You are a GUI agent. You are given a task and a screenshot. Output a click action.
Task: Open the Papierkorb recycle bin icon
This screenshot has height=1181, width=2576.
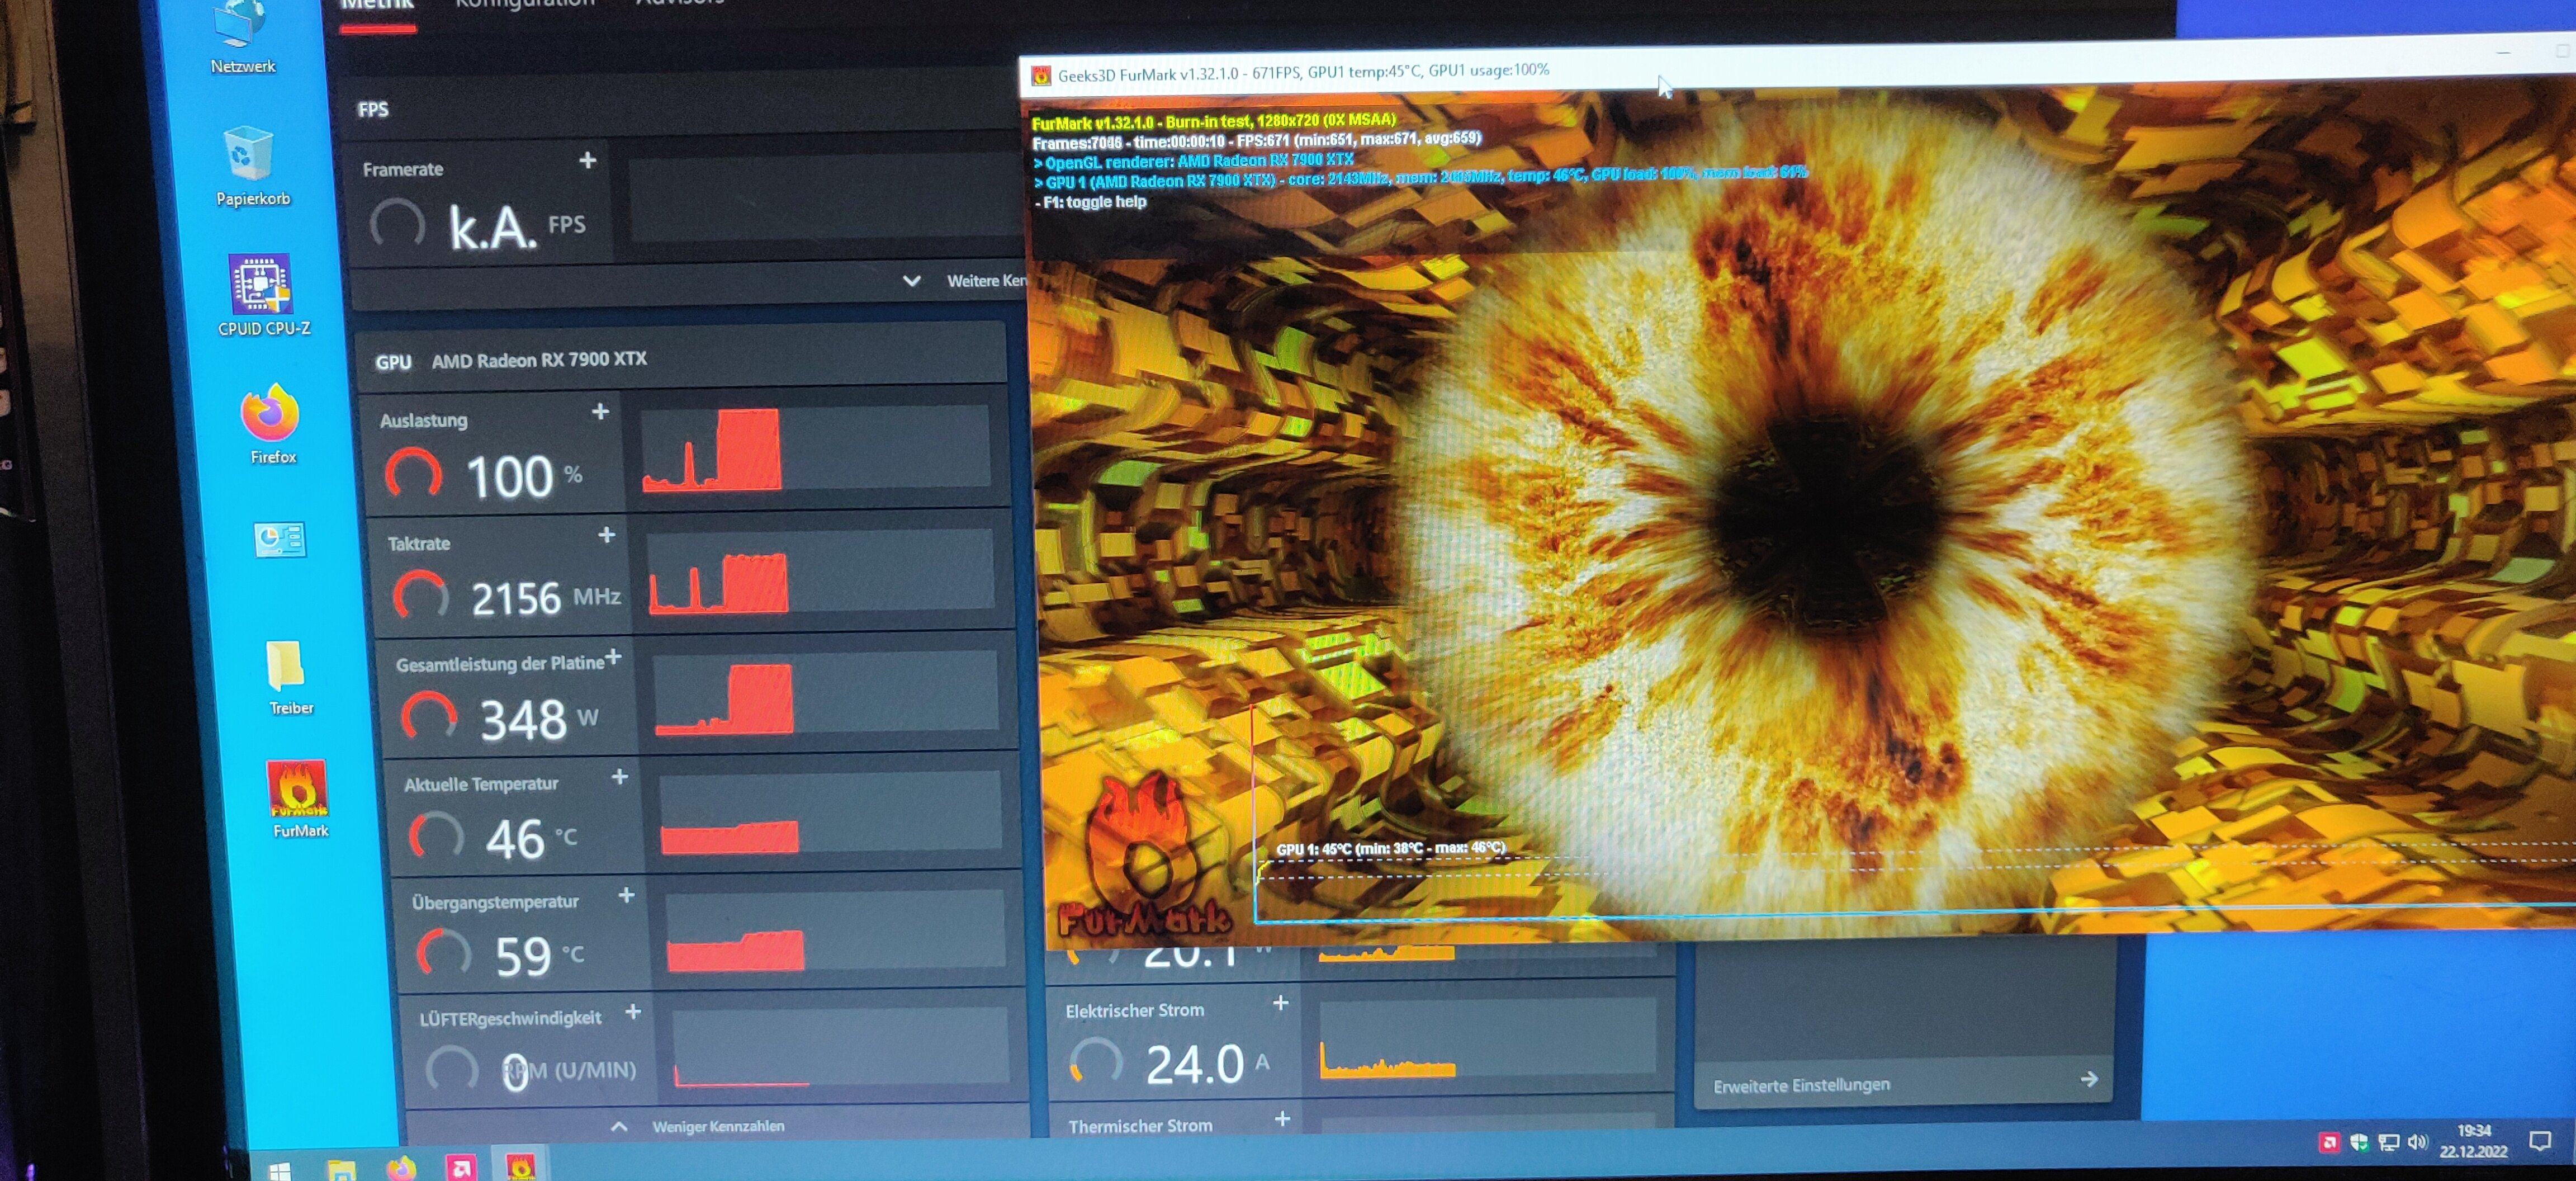pos(250,166)
